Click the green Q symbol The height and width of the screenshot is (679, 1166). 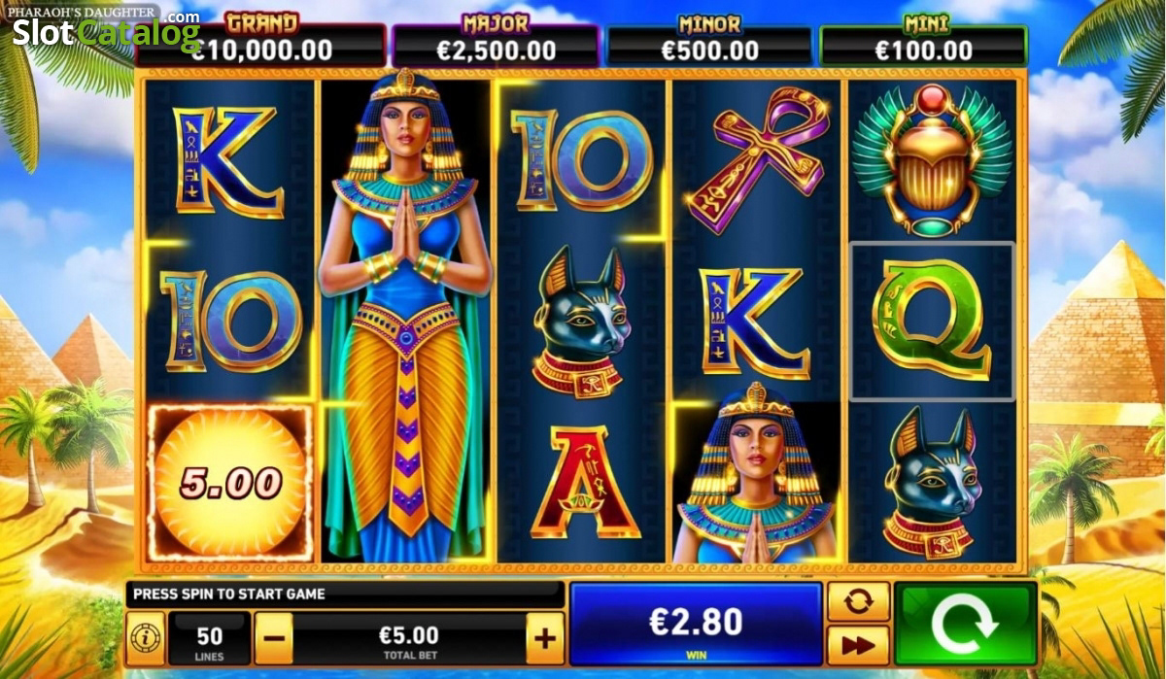click(x=932, y=322)
